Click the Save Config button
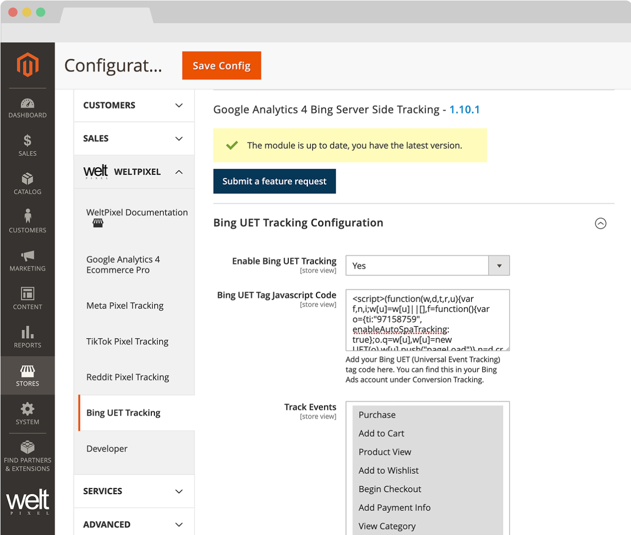Screen dimensions: 631x535 [221, 65]
